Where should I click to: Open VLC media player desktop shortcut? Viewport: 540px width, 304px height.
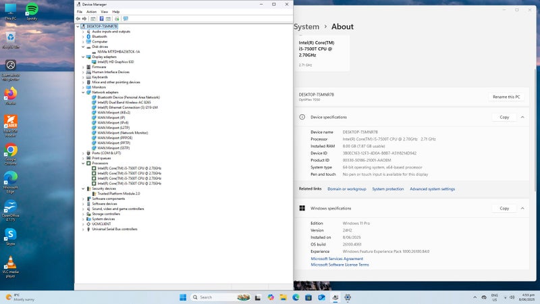click(x=11, y=267)
